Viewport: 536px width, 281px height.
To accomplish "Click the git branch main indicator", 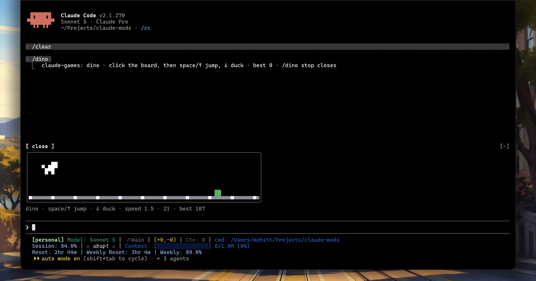I will tap(135, 240).
